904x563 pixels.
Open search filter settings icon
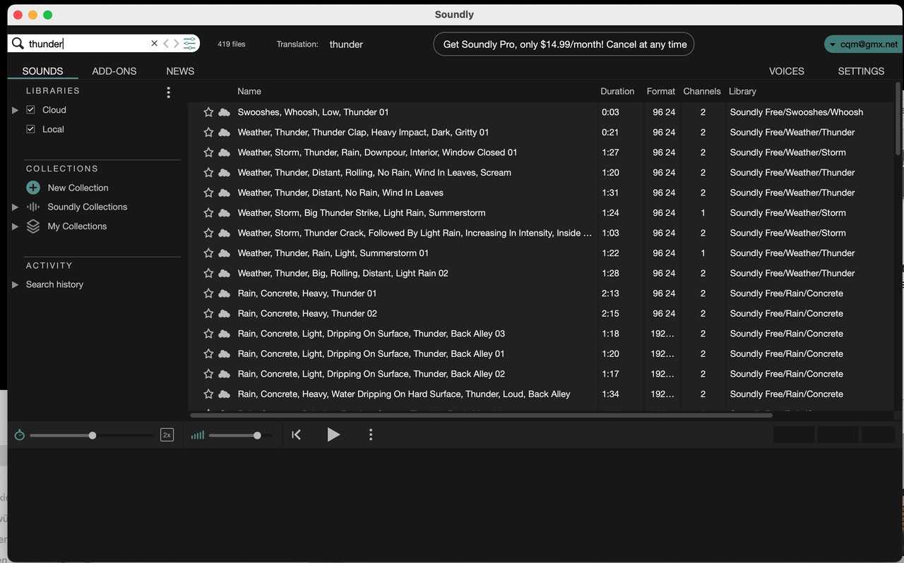click(x=189, y=44)
